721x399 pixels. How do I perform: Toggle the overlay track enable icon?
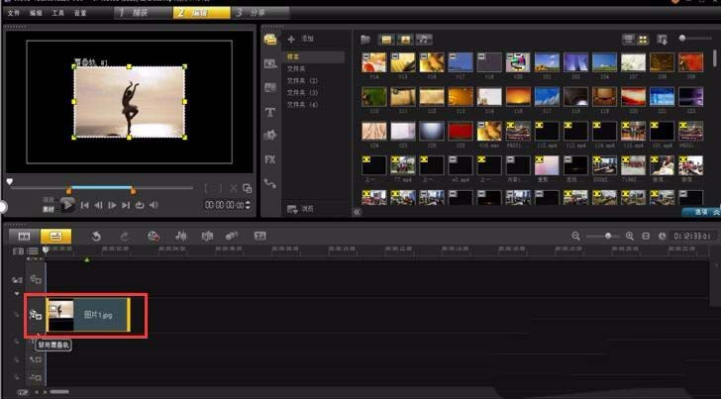(36, 314)
